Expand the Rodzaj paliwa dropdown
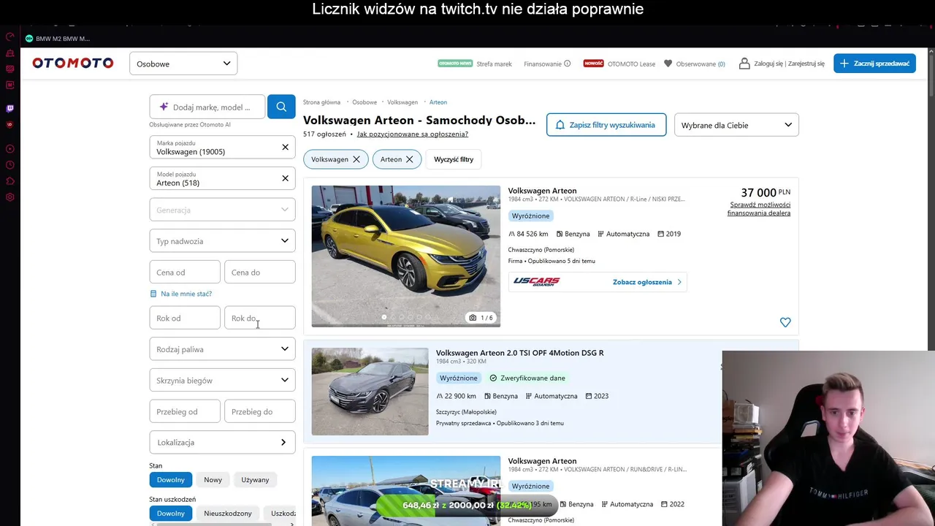This screenshot has width=935, height=526. pyautogui.click(x=222, y=349)
